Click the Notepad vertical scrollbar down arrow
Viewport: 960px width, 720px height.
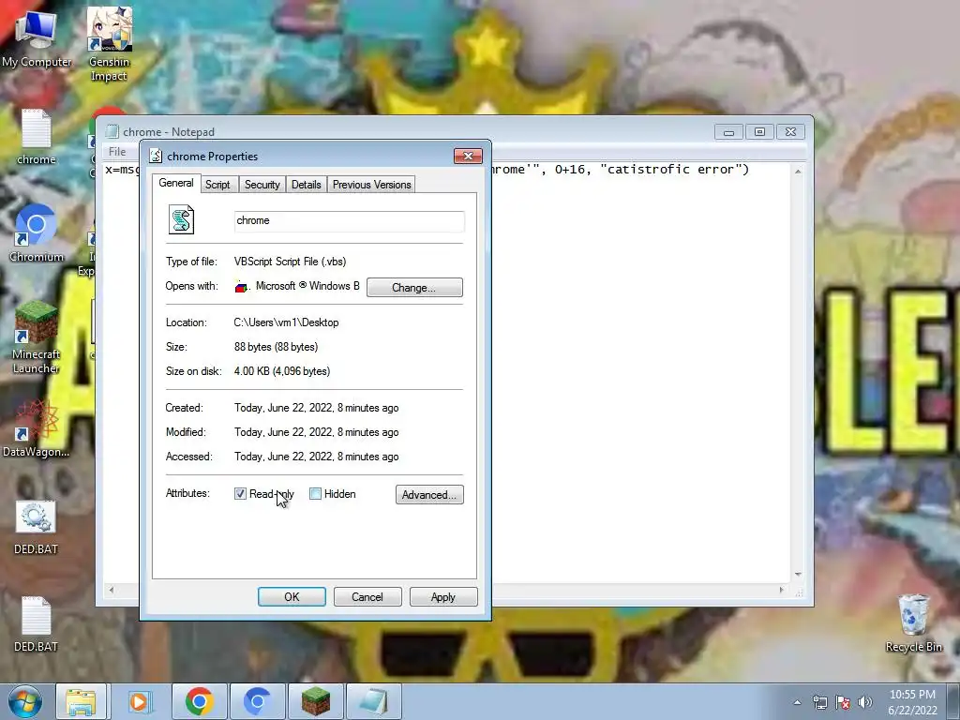tap(798, 575)
